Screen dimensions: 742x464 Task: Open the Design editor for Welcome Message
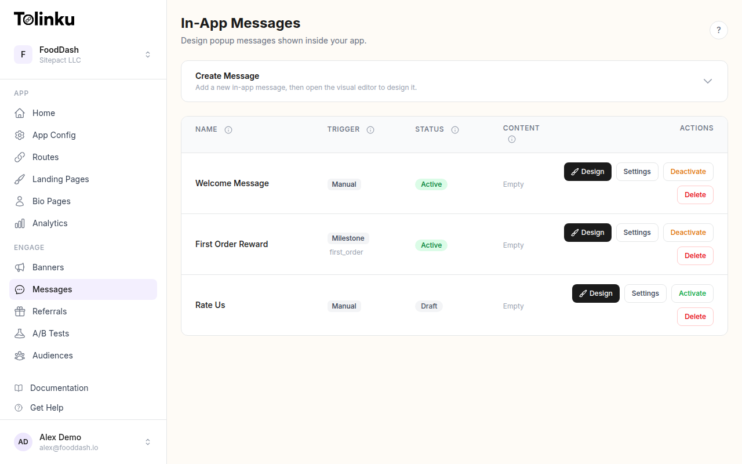coord(587,171)
